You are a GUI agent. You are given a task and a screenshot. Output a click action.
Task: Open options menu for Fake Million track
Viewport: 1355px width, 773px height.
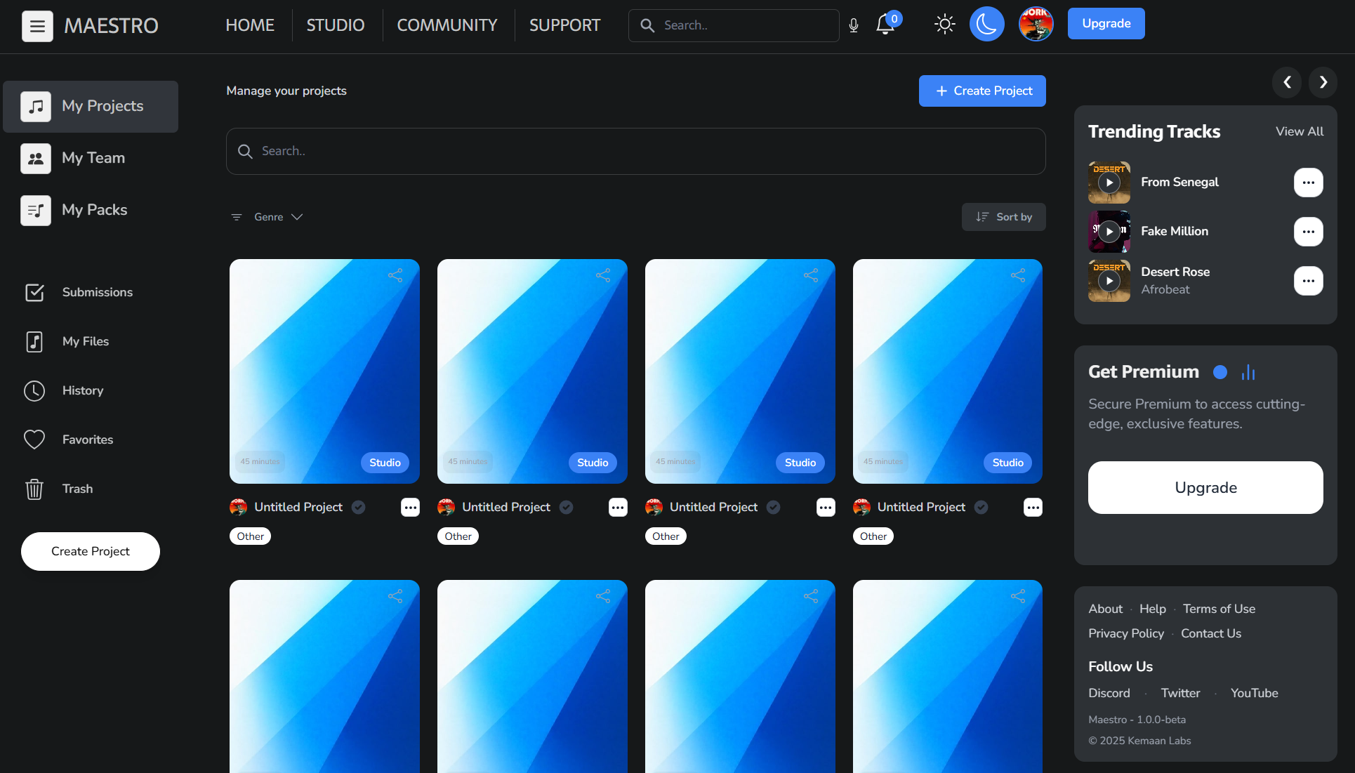point(1308,232)
